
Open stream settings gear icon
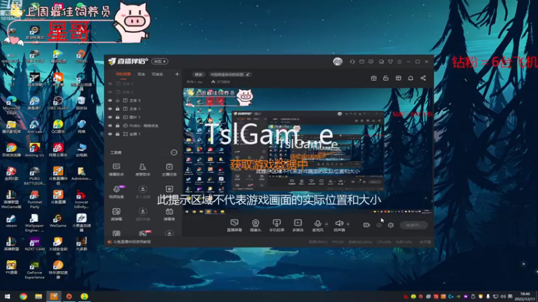click(391, 225)
